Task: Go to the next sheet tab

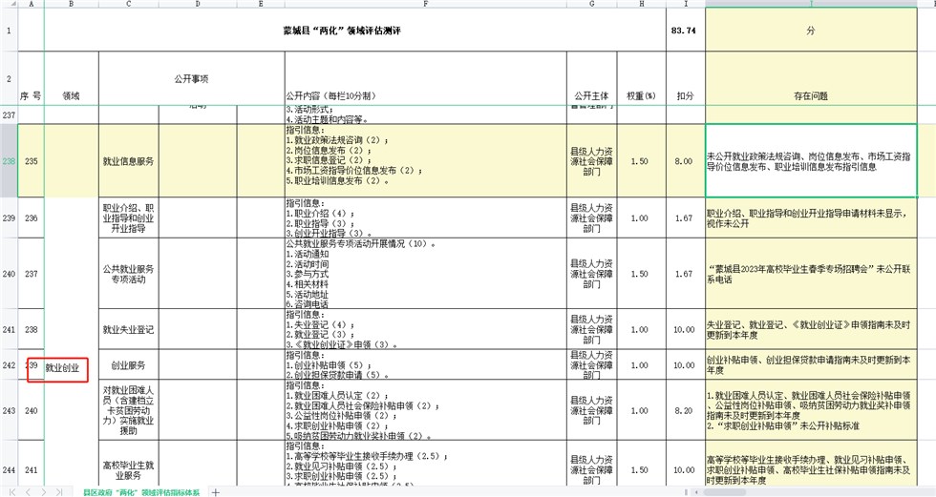Action: (x=43, y=491)
